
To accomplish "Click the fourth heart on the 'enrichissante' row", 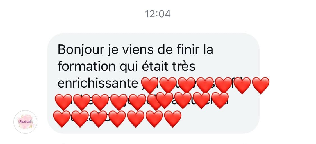I will 205,86.
